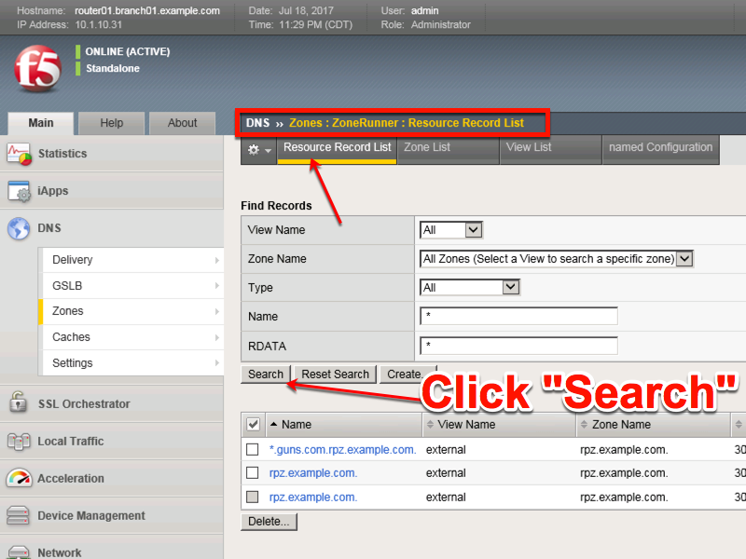746x559 pixels.
Task: Check the second row rpz.example.com. checkbox
Action: pyautogui.click(x=252, y=472)
